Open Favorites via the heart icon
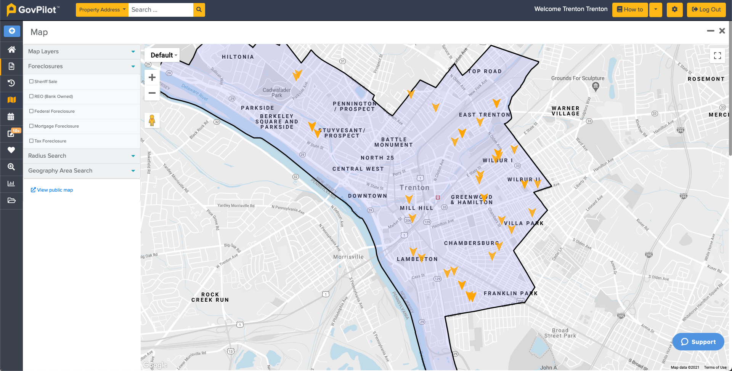This screenshot has width=732, height=371. click(x=12, y=150)
